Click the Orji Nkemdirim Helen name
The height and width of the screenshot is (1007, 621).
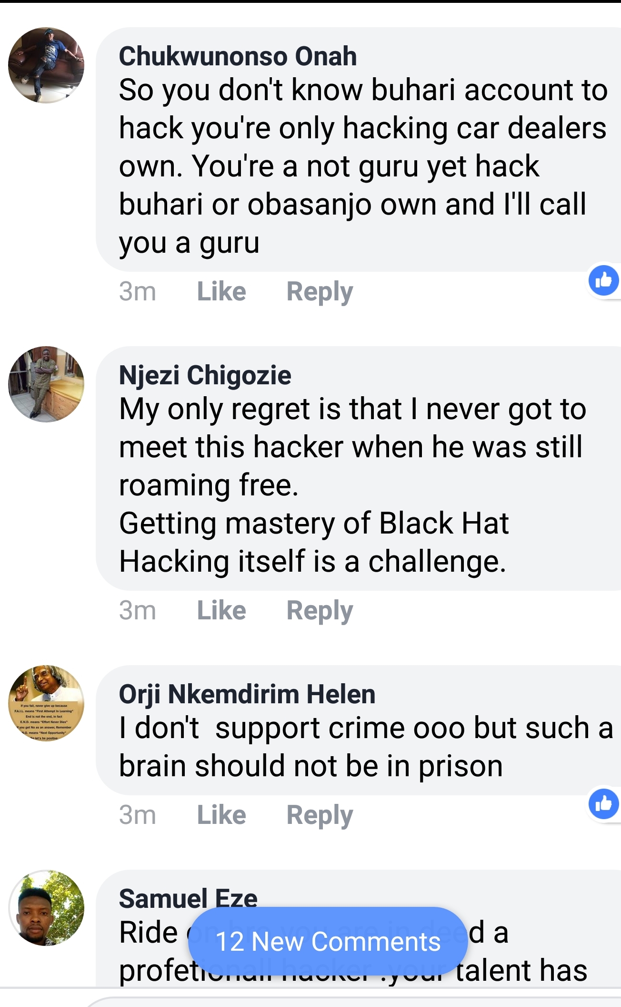[247, 694]
